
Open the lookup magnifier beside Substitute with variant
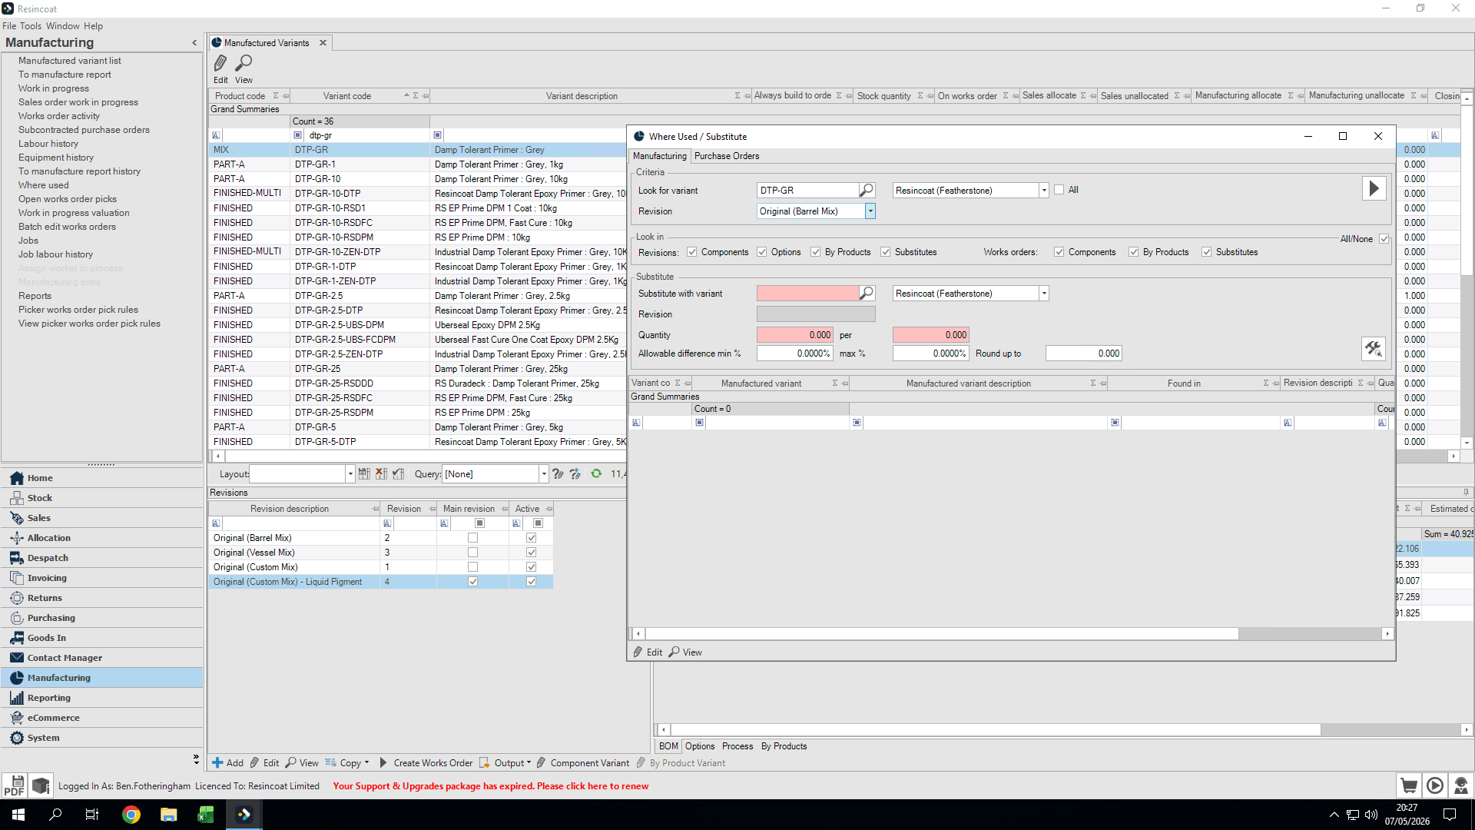pos(867,293)
